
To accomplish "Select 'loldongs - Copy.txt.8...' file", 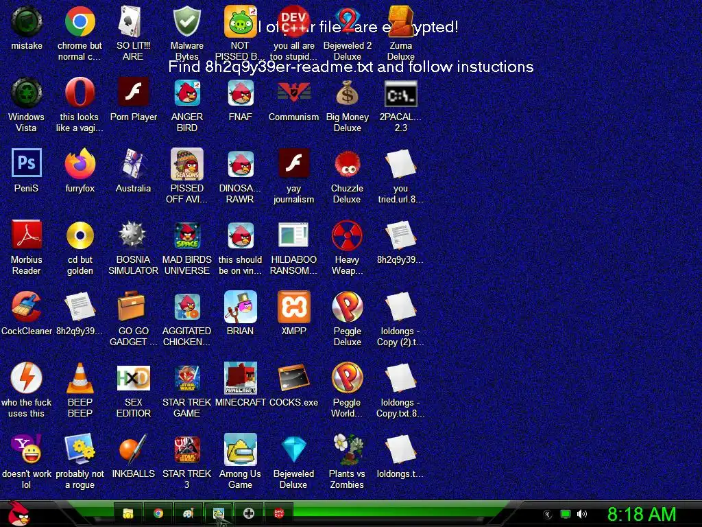I will [400, 378].
